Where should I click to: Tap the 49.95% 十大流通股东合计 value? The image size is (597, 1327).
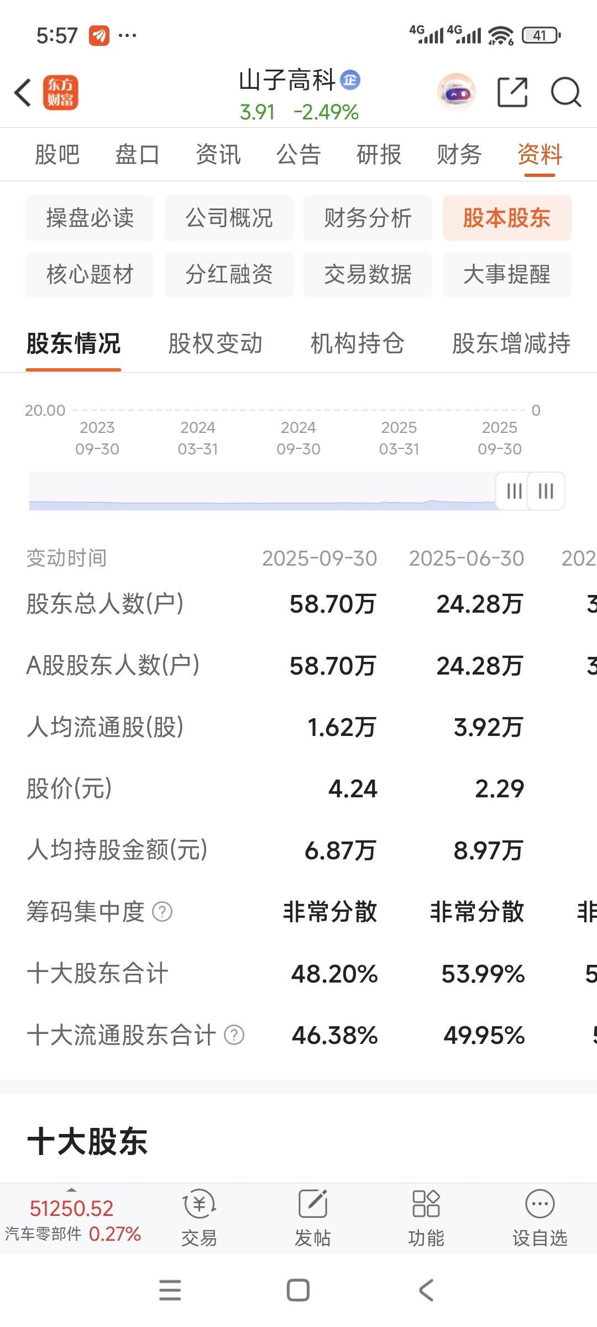pyautogui.click(x=484, y=1035)
